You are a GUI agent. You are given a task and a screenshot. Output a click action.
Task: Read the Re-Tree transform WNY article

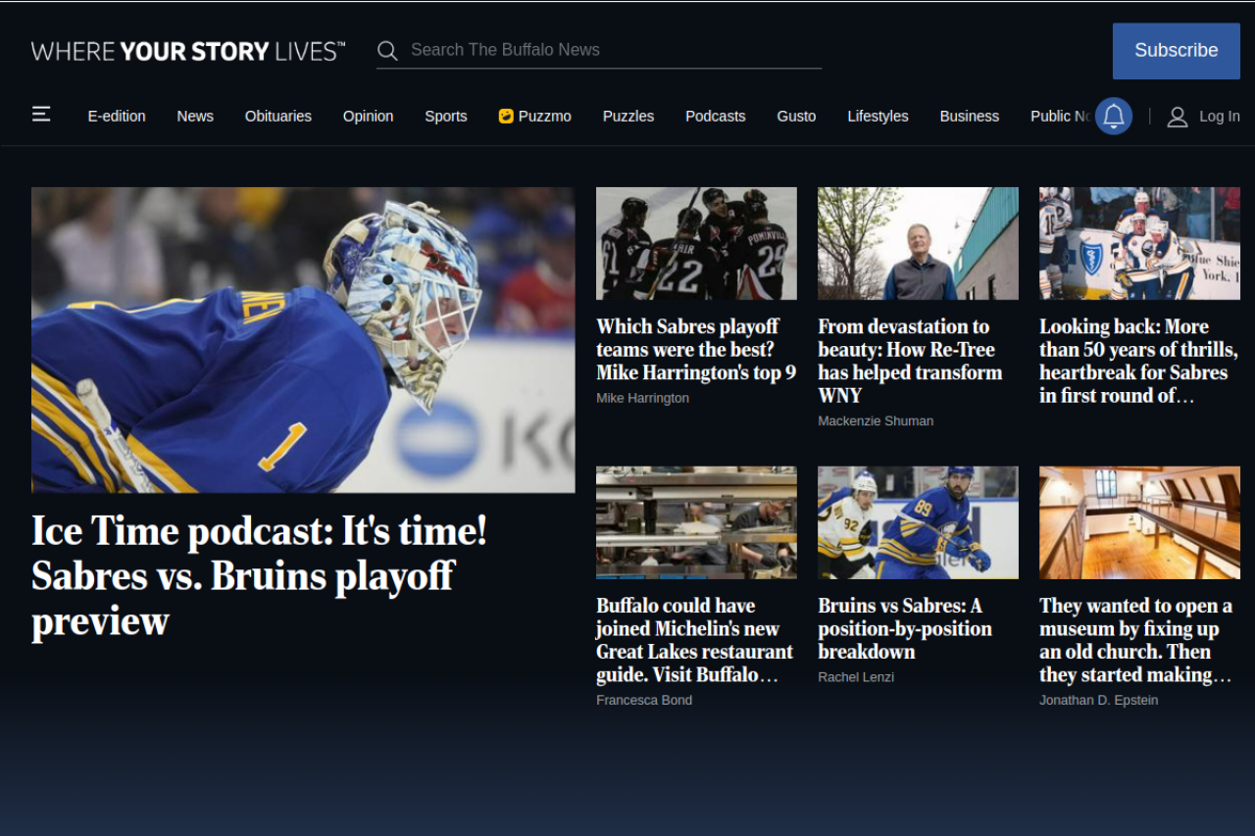[x=910, y=361]
